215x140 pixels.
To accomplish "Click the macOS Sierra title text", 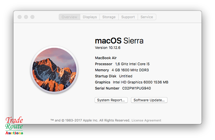I will click(x=119, y=41).
